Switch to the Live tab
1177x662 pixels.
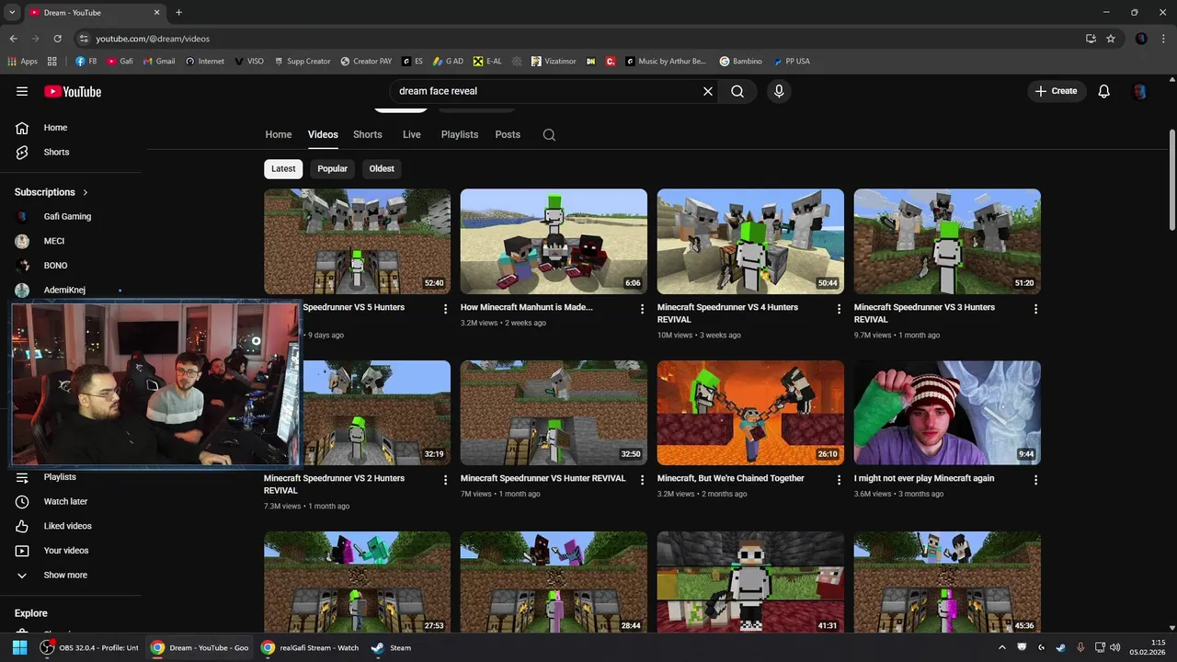click(x=412, y=134)
